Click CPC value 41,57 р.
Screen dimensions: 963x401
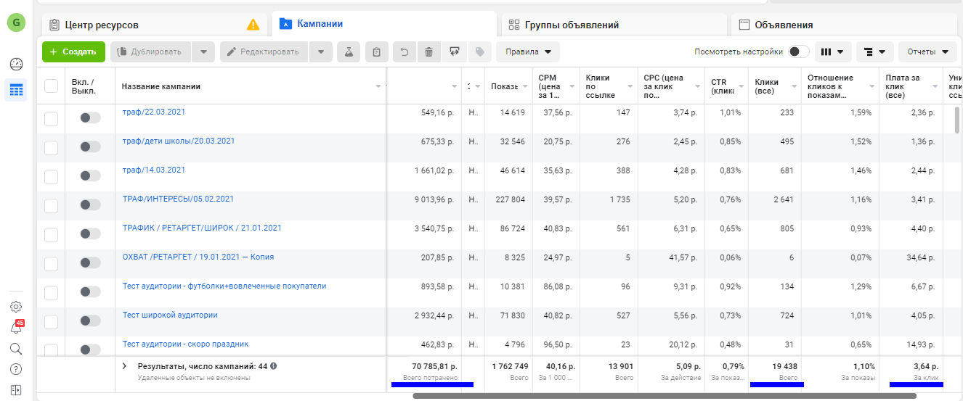(x=683, y=257)
